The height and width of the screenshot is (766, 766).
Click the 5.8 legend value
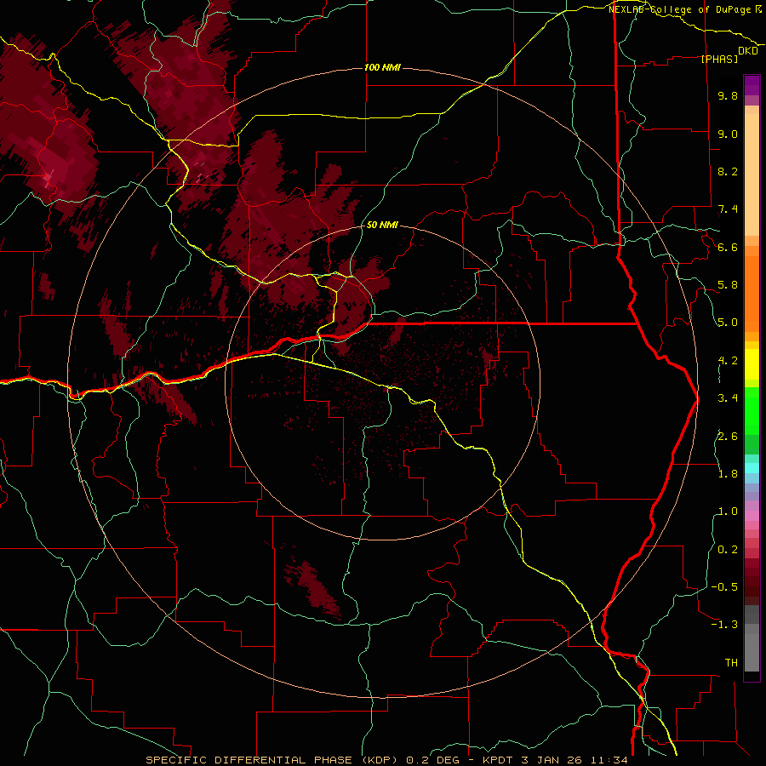click(728, 285)
